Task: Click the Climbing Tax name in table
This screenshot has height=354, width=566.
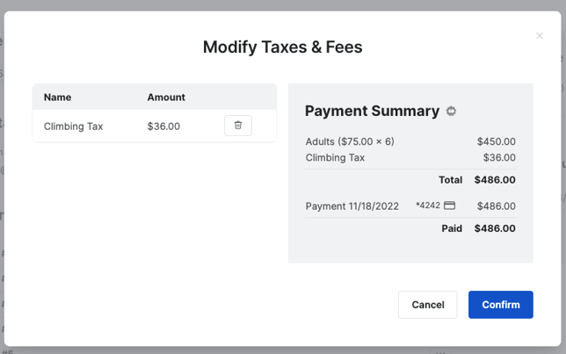Action: coord(73,126)
